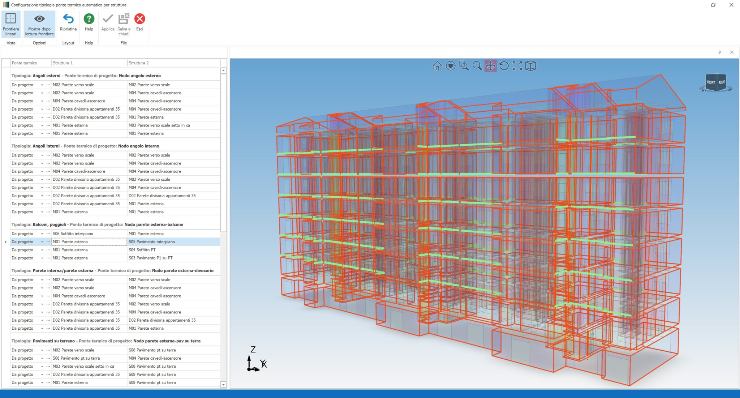
Task: Pin the 3D viewer panel
Action: tap(719, 52)
